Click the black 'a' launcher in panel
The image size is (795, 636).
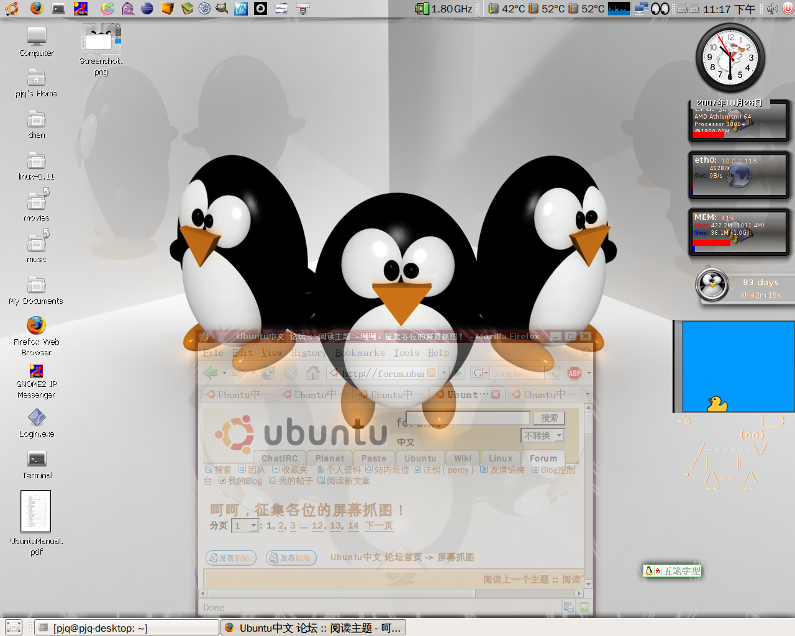pos(261,8)
